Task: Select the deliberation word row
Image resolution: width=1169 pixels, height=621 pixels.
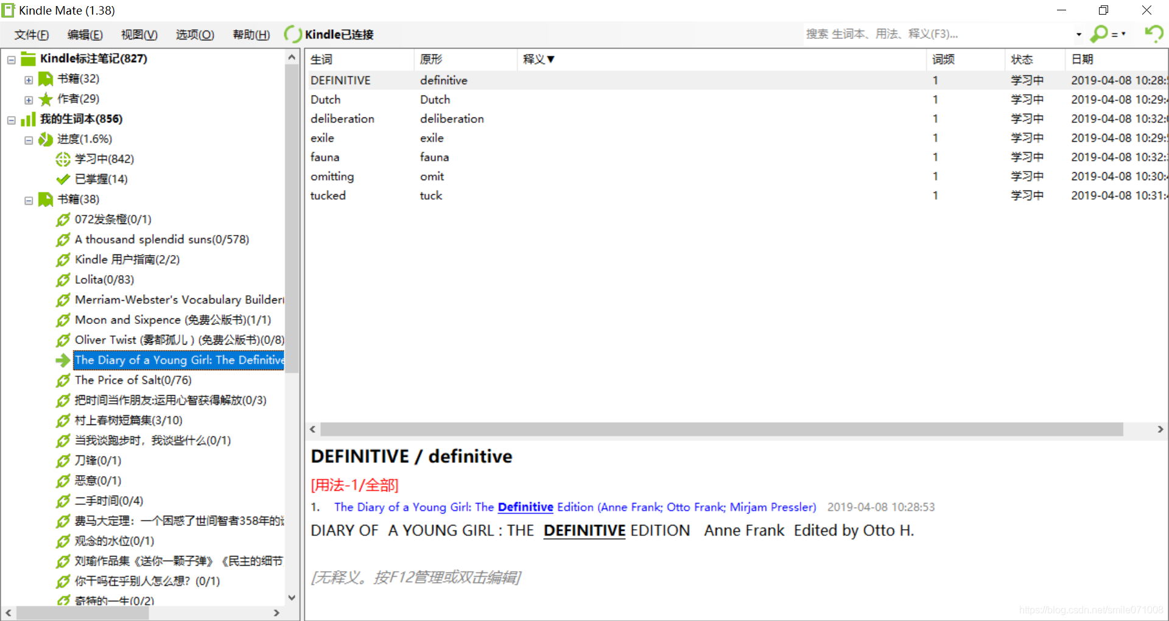Action: (738, 119)
